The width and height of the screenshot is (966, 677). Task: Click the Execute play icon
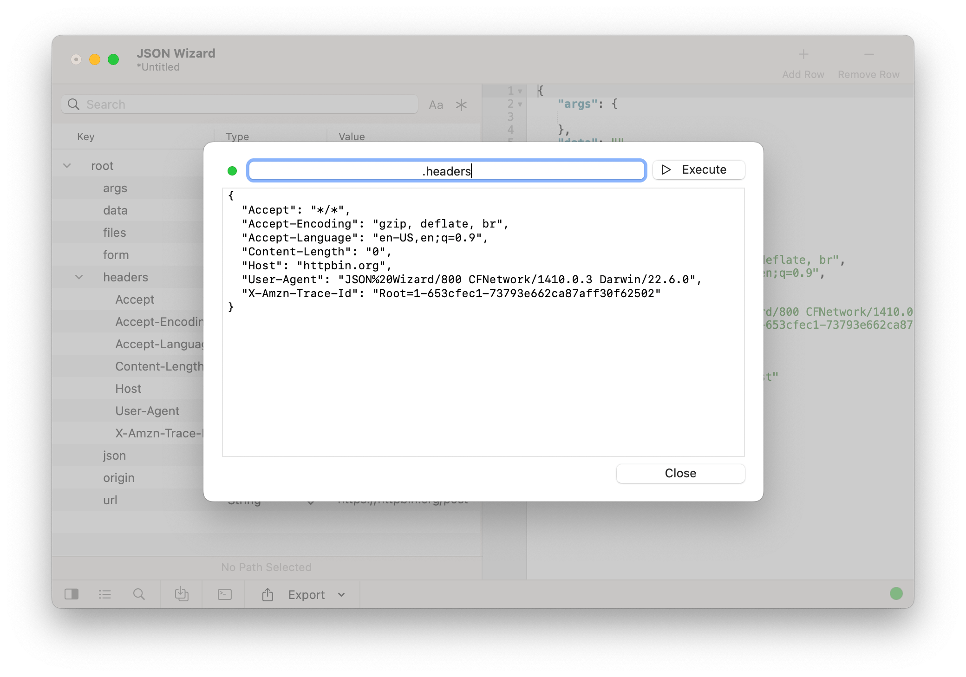pyautogui.click(x=666, y=170)
